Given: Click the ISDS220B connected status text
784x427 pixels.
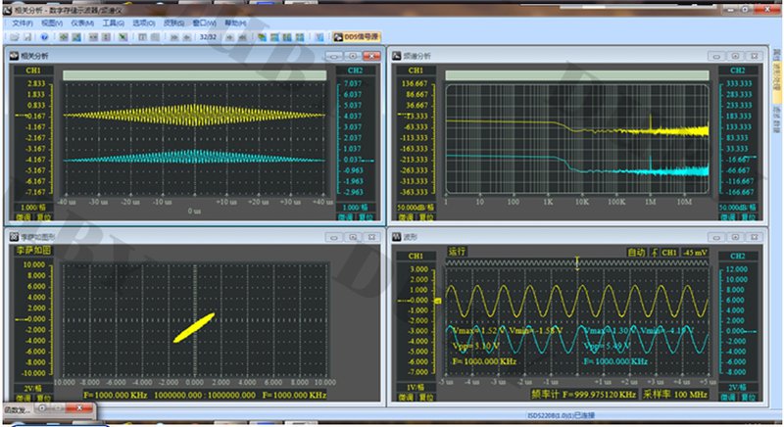Looking at the screenshot, I should 561,415.
